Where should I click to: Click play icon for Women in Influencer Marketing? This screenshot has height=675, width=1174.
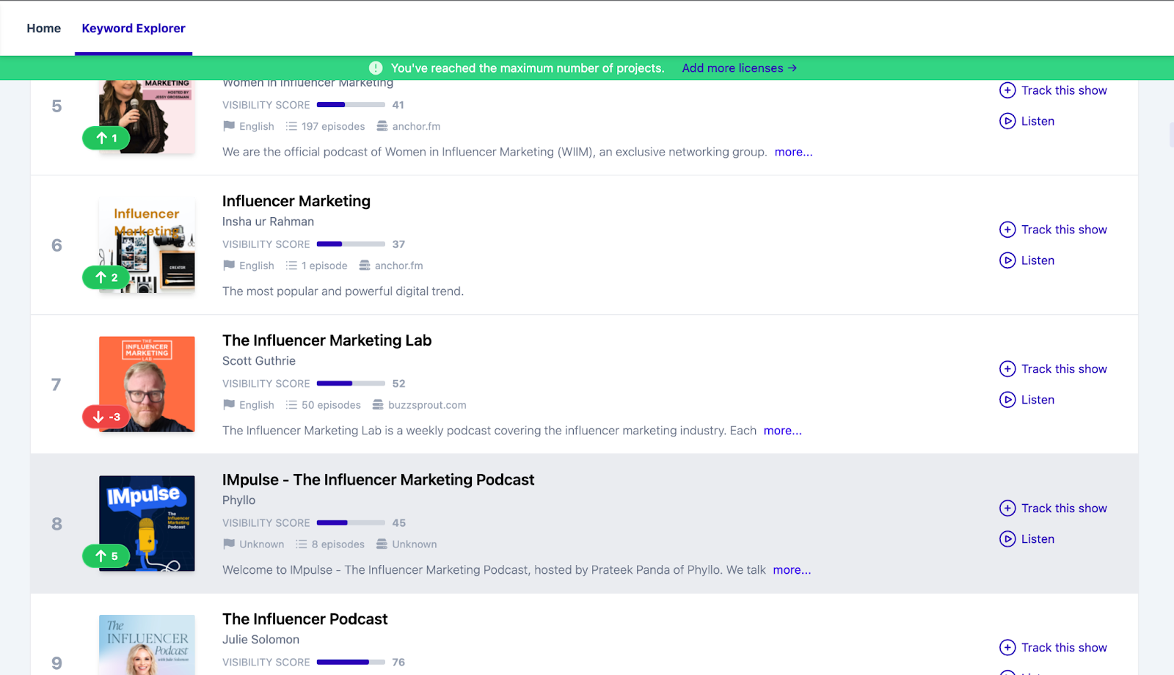pos(1007,121)
